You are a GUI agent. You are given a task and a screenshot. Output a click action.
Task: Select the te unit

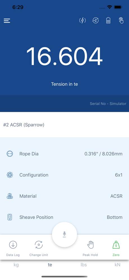tap(50, 265)
